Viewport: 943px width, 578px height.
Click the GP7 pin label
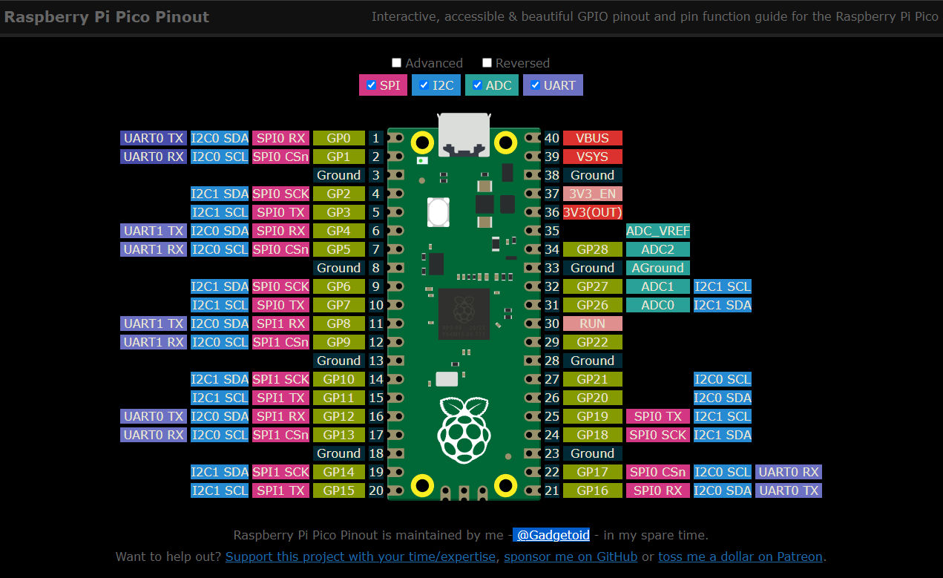[x=339, y=305]
